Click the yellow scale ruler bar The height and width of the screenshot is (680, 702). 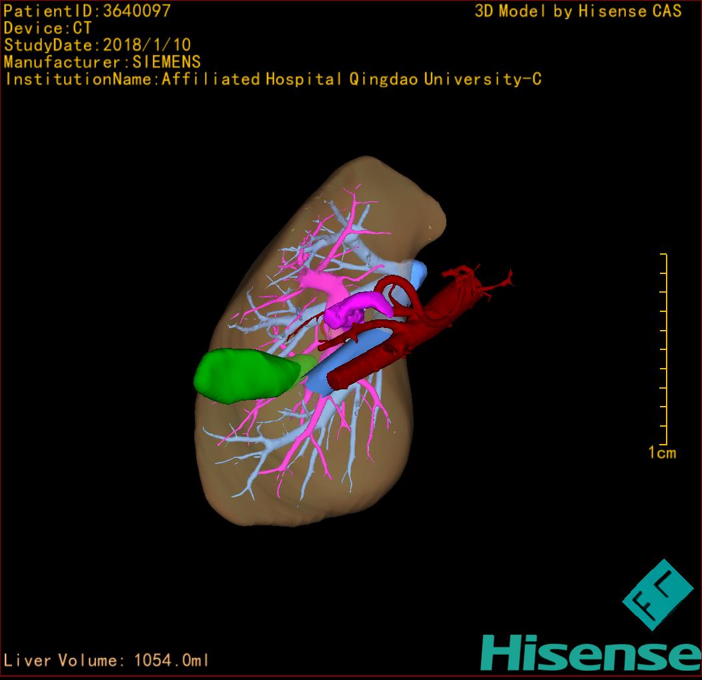(x=665, y=349)
